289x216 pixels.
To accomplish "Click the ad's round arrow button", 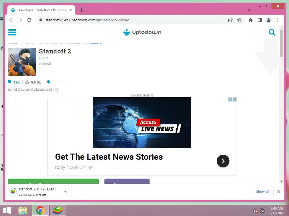I will (x=223, y=161).
